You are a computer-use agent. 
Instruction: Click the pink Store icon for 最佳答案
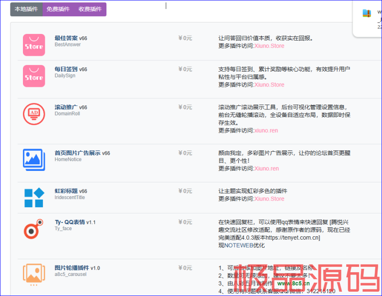(34, 45)
